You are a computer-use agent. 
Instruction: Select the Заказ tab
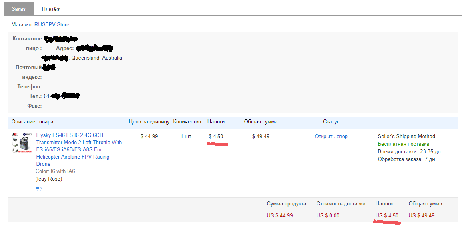tap(18, 9)
